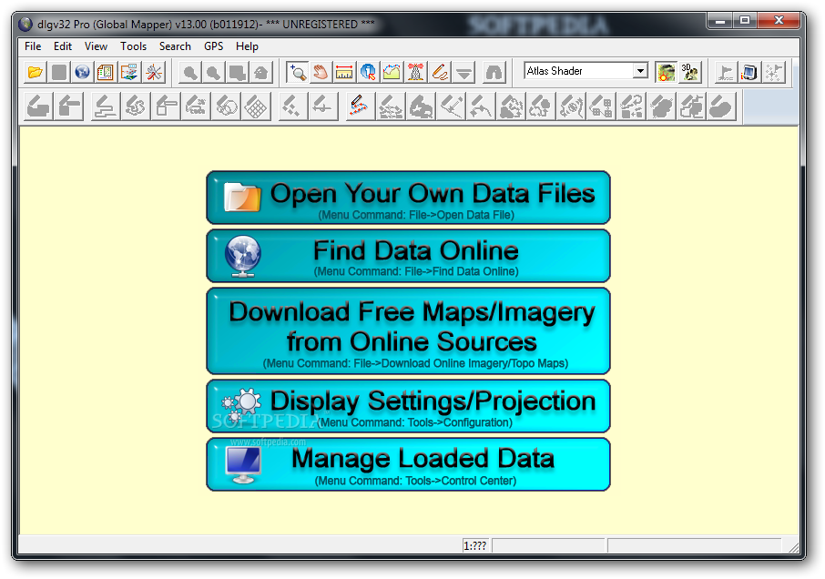Open the Help menu
The height and width of the screenshot is (579, 825).
[247, 46]
